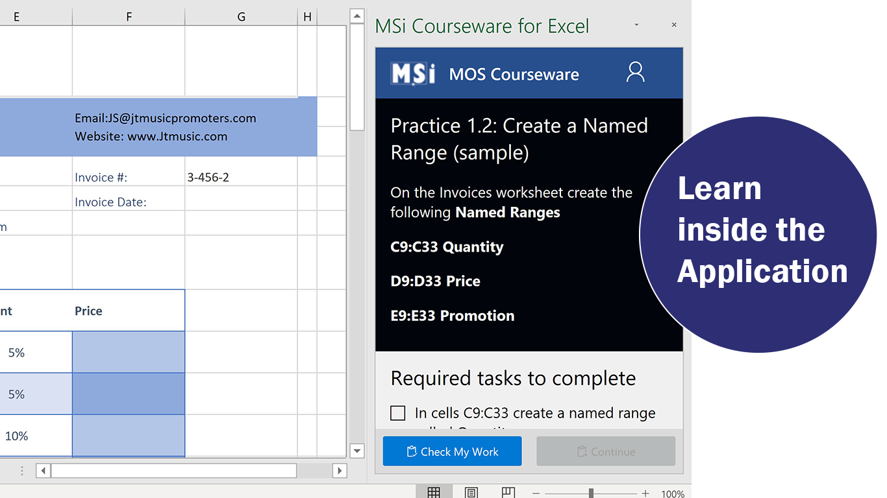Select column H header

[308, 17]
